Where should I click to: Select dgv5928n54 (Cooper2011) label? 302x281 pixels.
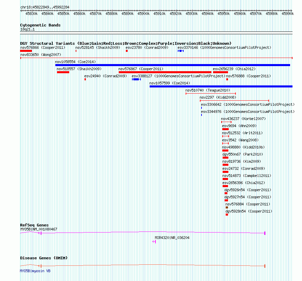point(249,211)
